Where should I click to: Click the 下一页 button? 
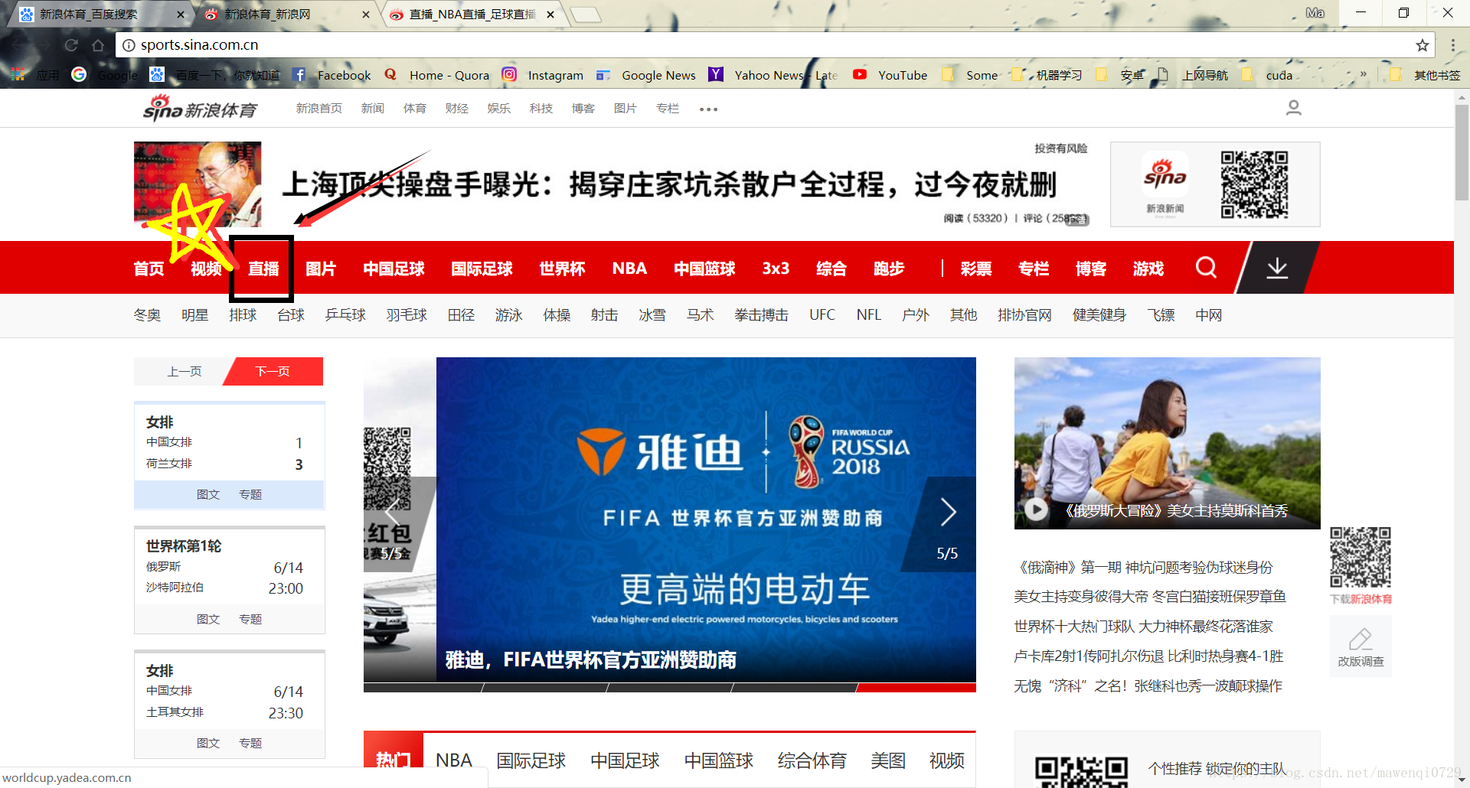click(273, 372)
